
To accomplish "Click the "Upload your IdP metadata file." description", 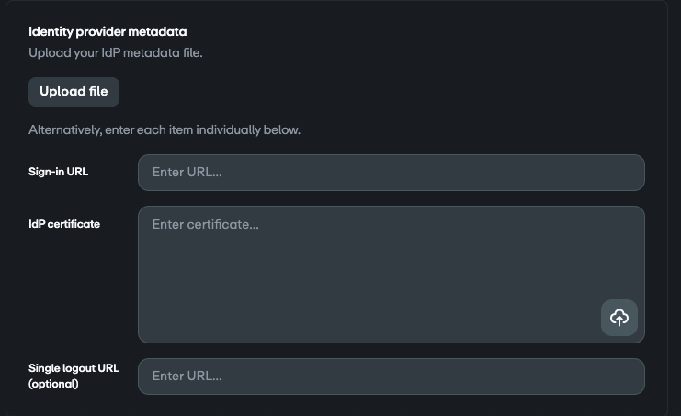I will click(x=116, y=52).
